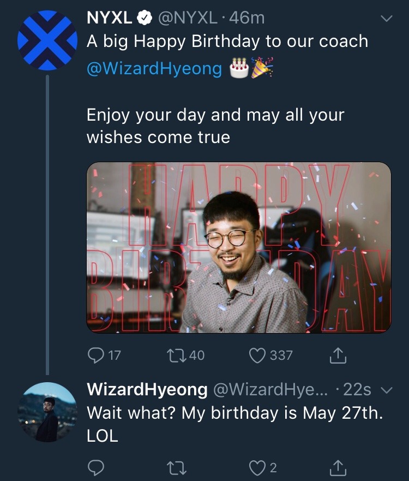
Task: Like the NYXL tweet with 337 likes
Action: pos(257,355)
